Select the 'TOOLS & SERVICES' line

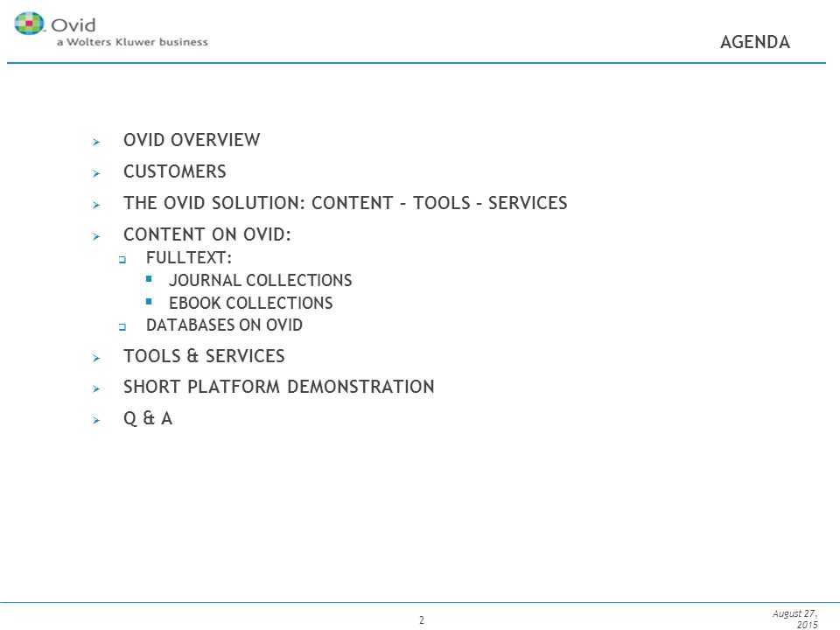click(204, 356)
